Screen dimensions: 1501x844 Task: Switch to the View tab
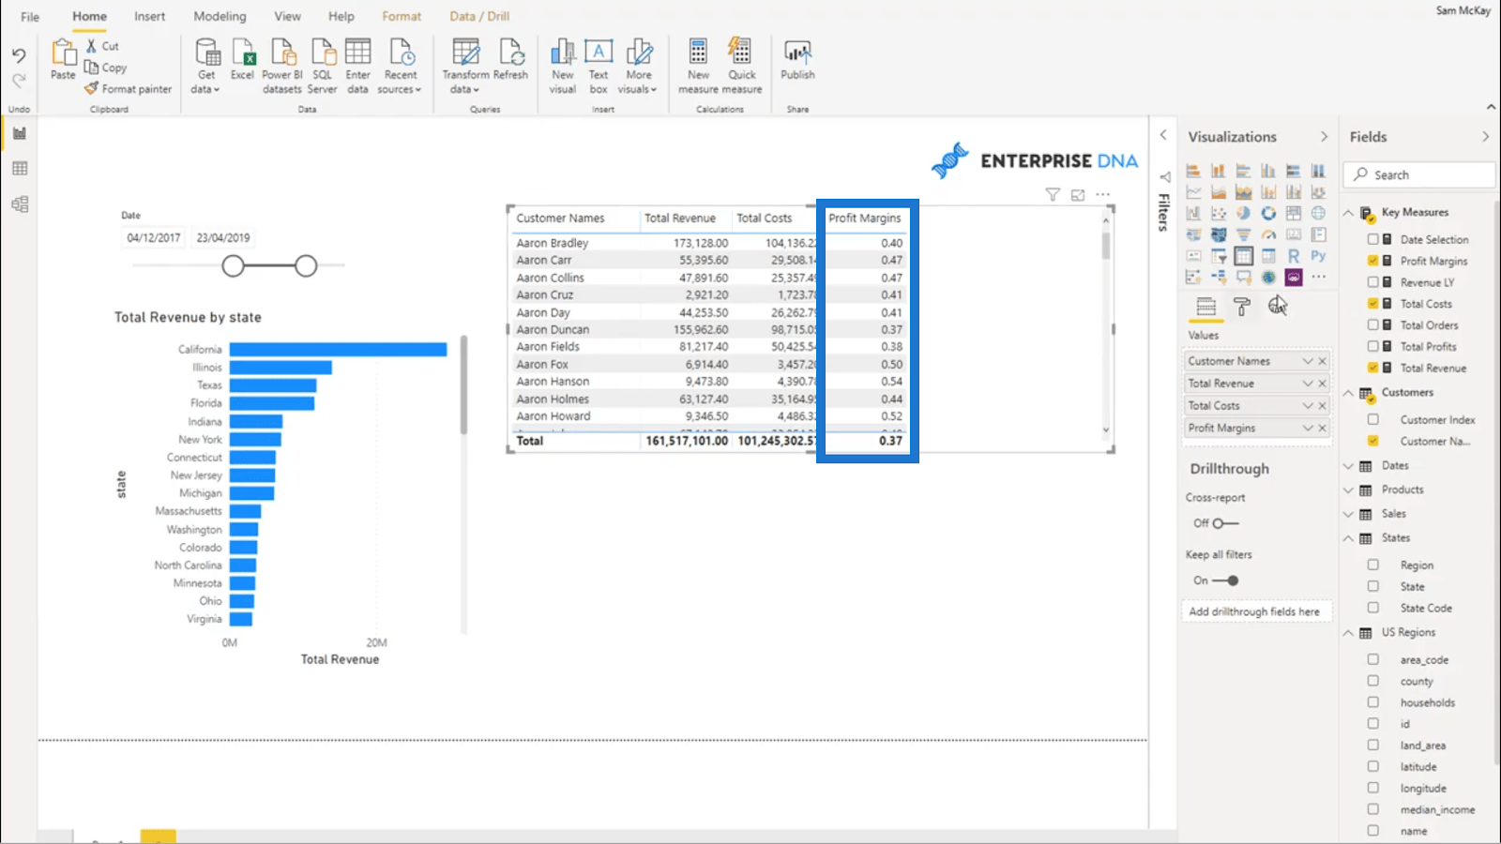[x=287, y=16]
